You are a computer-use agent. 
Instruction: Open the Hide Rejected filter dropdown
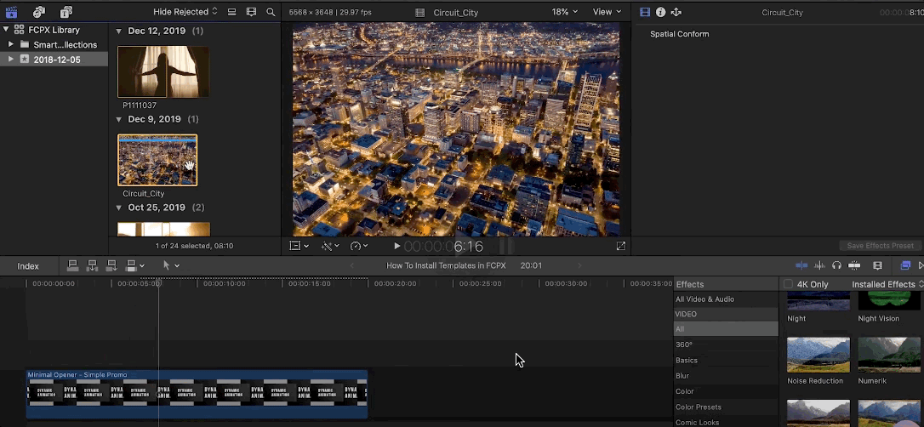point(185,12)
